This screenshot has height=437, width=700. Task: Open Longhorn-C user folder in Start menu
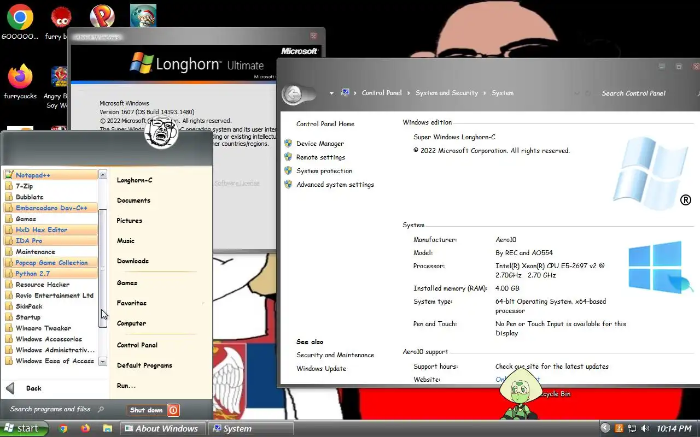tap(135, 180)
